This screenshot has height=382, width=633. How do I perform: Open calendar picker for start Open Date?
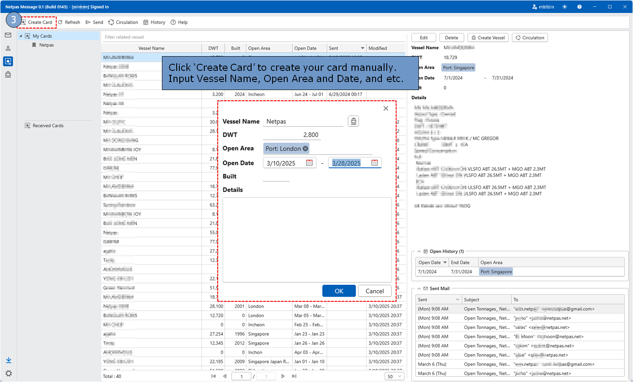coord(309,163)
